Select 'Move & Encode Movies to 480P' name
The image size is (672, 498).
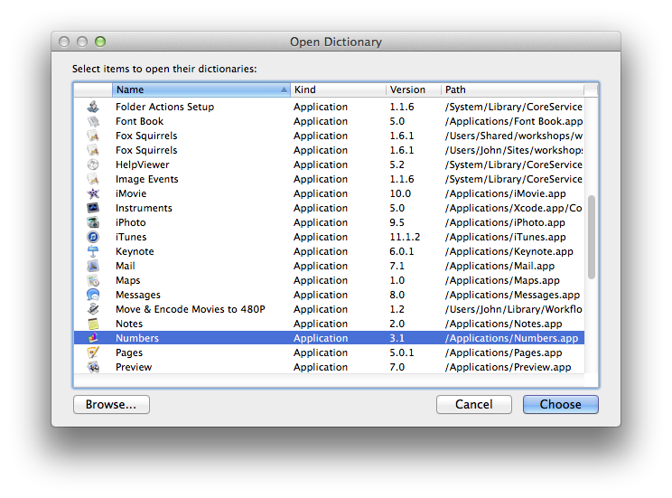[x=191, y=309]
